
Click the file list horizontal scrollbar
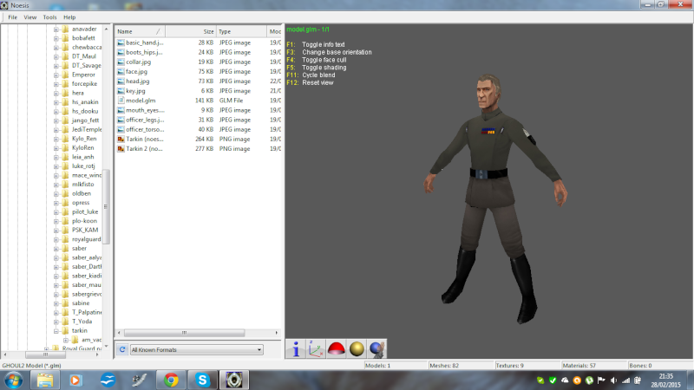tap(184, 333)
